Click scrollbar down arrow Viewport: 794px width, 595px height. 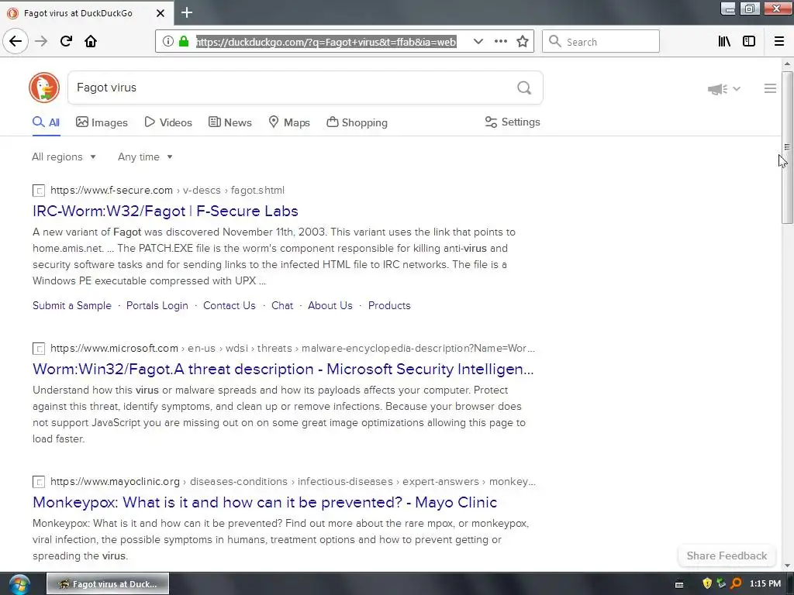(787, 565)
